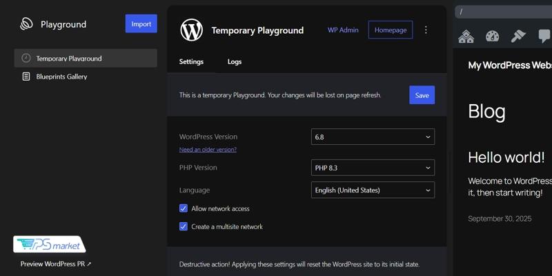Expand the WordPress Version dropdown
This screenshot has width=552, height=276.
(x=373, y=137)
